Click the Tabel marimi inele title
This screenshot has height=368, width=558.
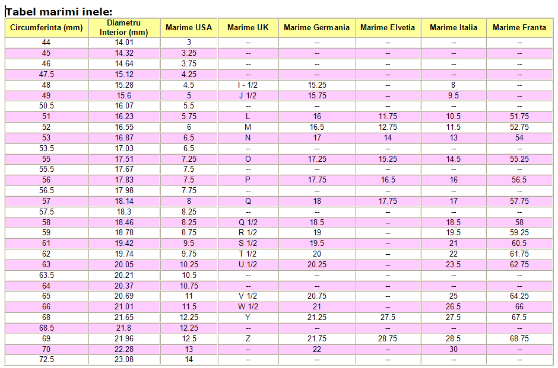coord(59,12)
